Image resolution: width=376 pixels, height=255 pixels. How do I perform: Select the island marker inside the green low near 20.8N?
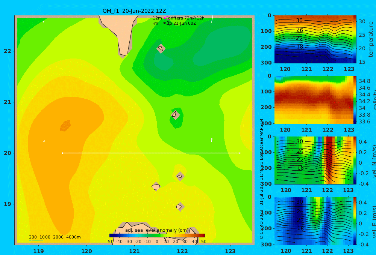pos(175,114)
